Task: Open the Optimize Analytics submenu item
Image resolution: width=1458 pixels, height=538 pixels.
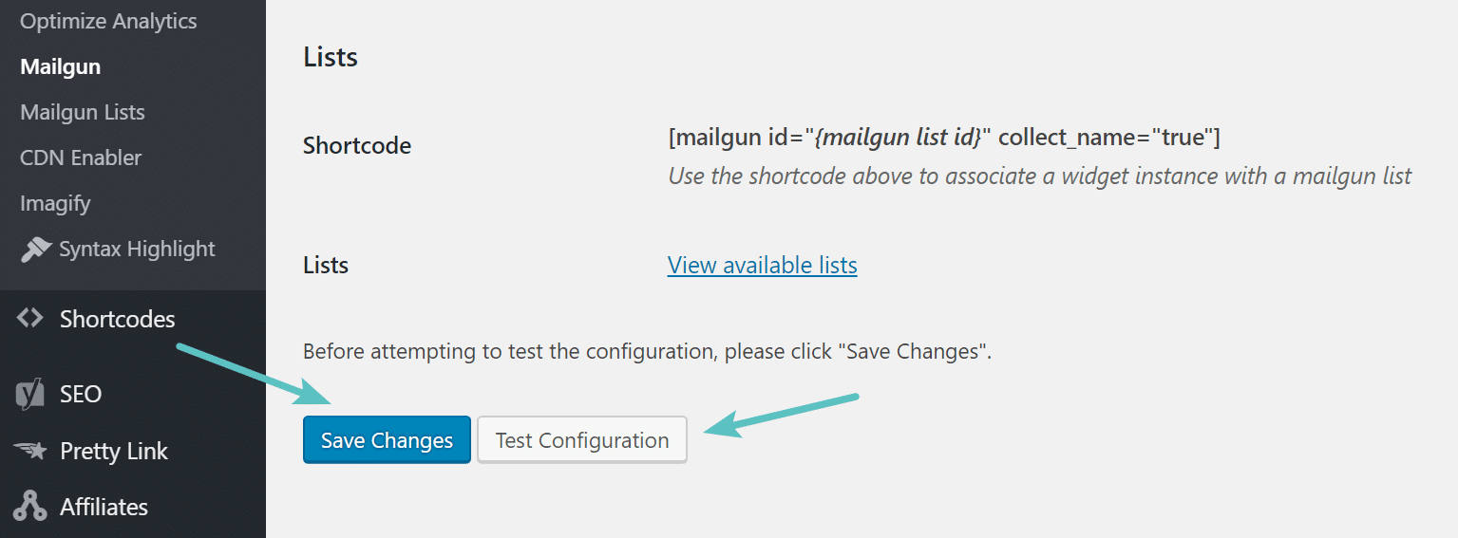Action: (x=108, y=21)
